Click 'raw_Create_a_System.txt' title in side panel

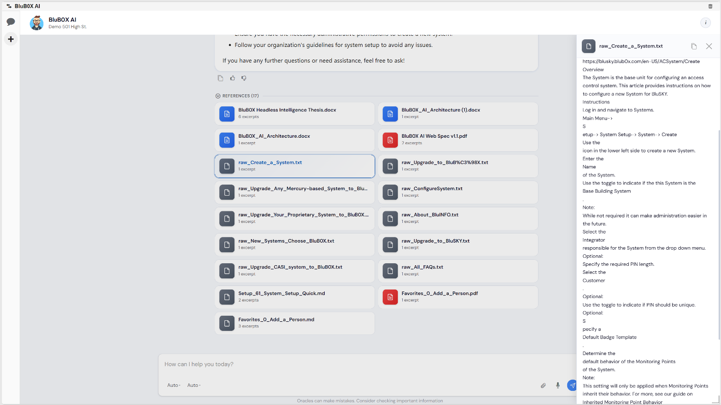(x=631, y=46)
